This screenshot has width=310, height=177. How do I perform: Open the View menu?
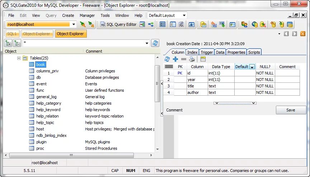36,15
